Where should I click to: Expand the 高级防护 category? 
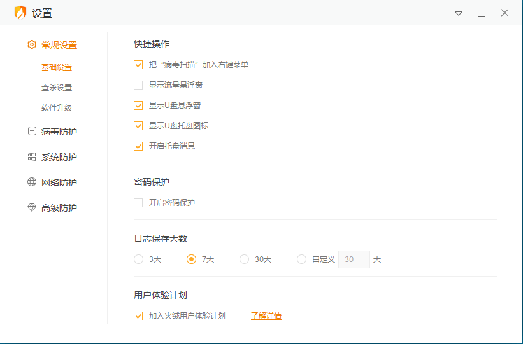pyautogui.click(x=59, y=208)
